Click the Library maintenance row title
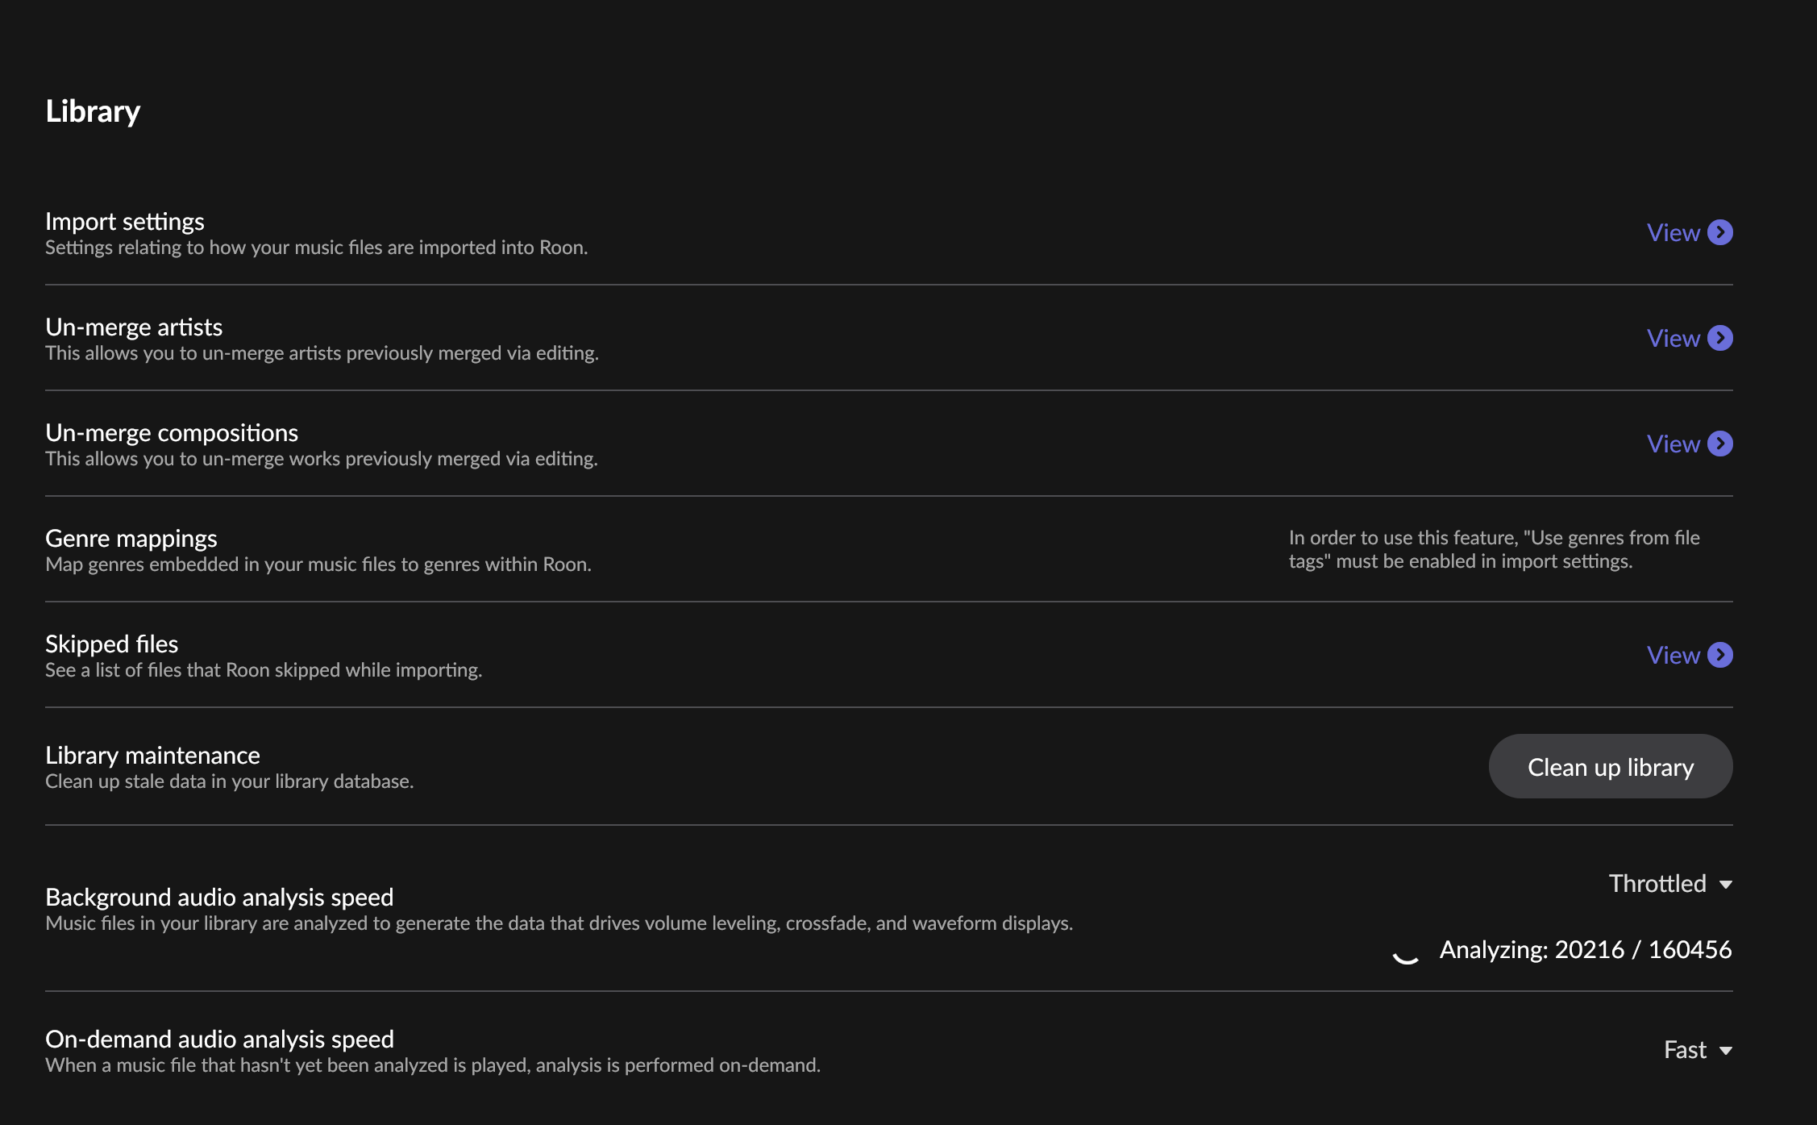Image resolution: width=1817 pixels, height=1125 pixels. tap(153, 755)
